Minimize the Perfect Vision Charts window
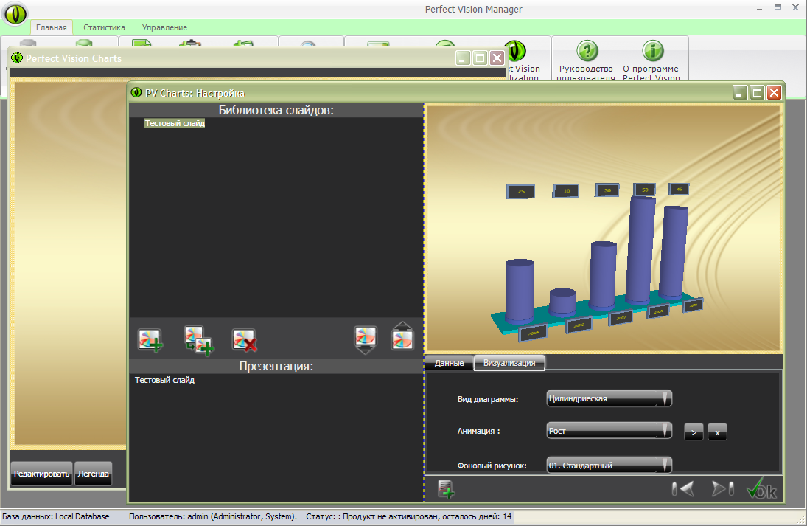Screen dimensions: 807x526 coord(464,58)
